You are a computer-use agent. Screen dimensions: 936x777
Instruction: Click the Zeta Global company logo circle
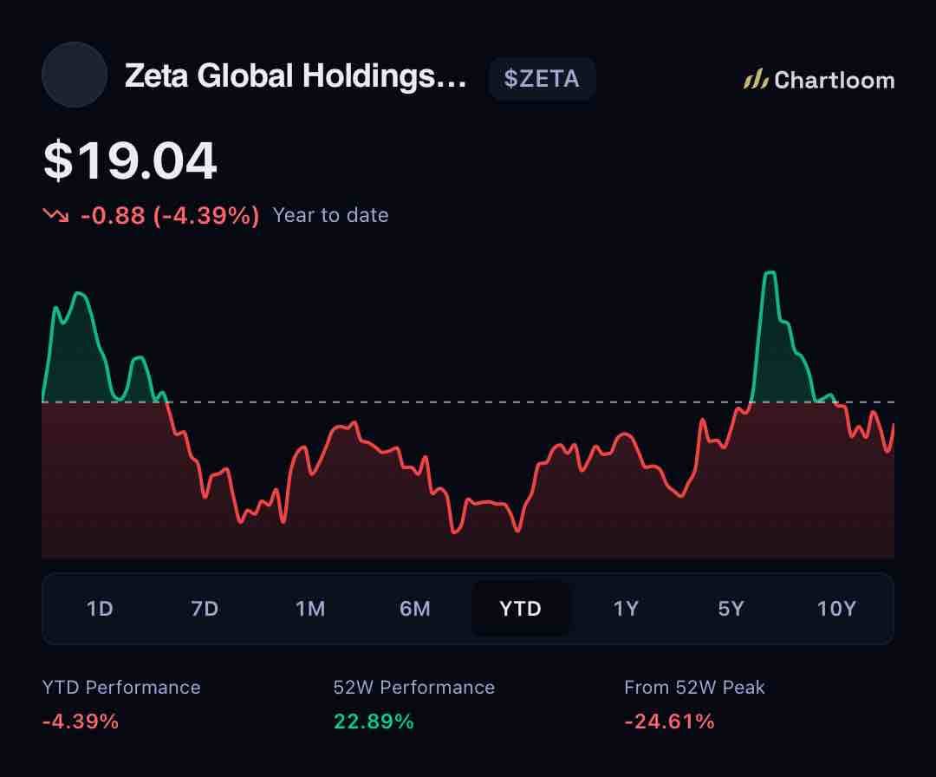pyautogui.click(x=75, y=75)
